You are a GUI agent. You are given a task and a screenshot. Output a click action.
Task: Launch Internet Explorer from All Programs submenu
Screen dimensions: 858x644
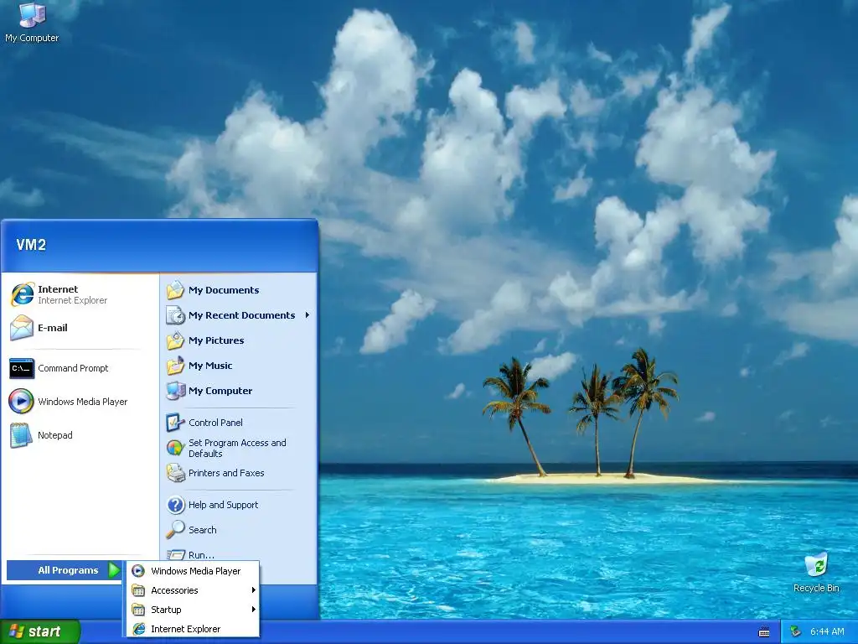(x=193, y=629)
